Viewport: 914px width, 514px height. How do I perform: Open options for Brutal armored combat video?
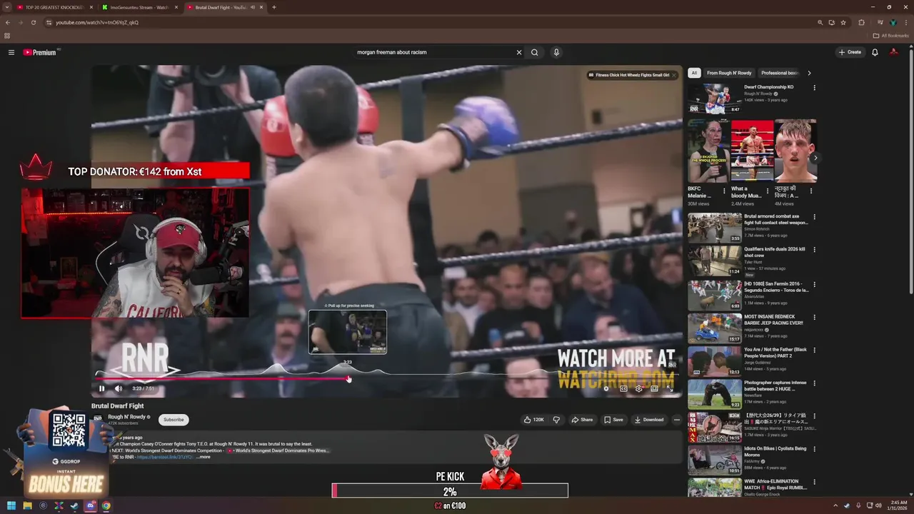814,217
